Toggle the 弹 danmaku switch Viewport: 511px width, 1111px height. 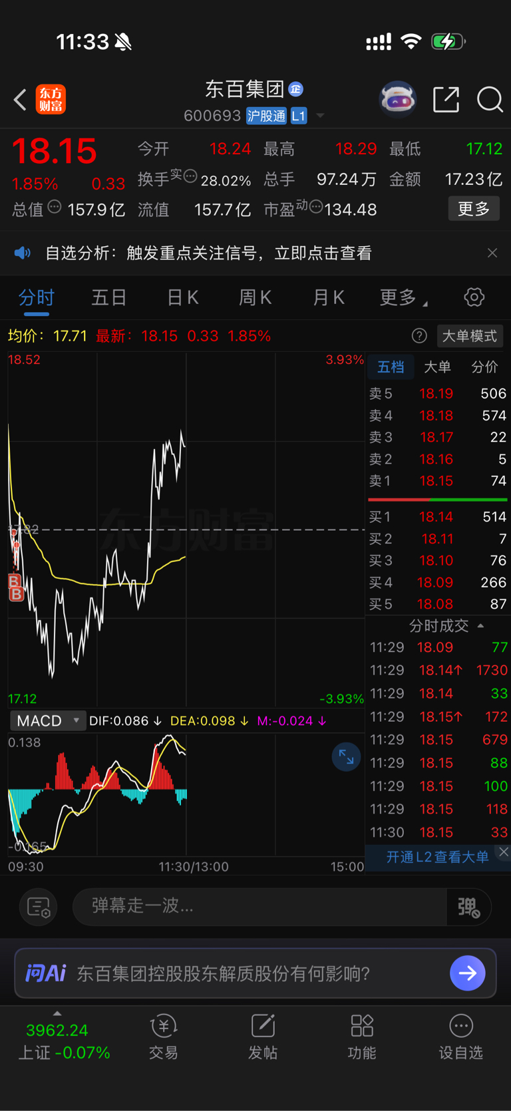tap(468, 906)
